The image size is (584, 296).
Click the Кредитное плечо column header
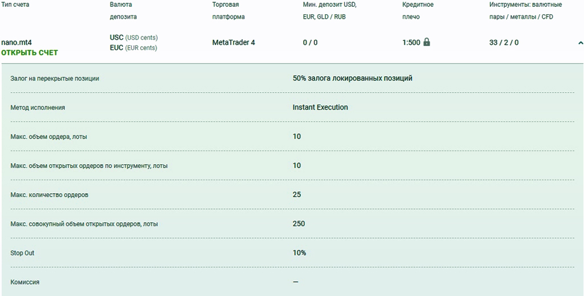point(418,11)
